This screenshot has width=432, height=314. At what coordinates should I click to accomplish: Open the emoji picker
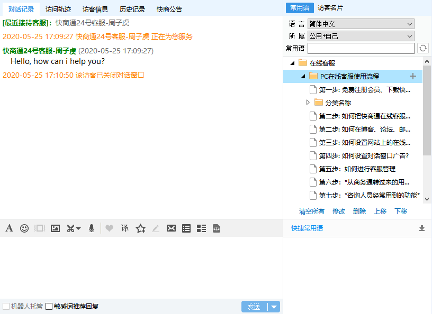24,228
